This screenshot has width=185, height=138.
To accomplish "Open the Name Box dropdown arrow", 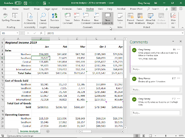I will pyautogui.click(x=17, y=33).
